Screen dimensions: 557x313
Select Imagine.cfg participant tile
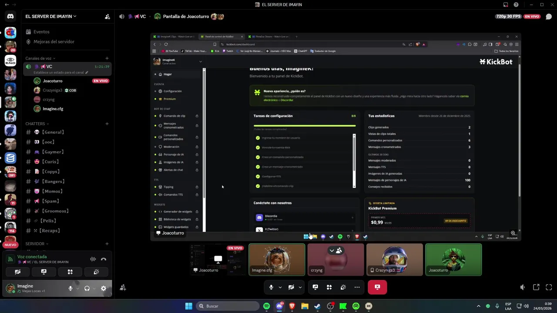click(x=277, y=260)
